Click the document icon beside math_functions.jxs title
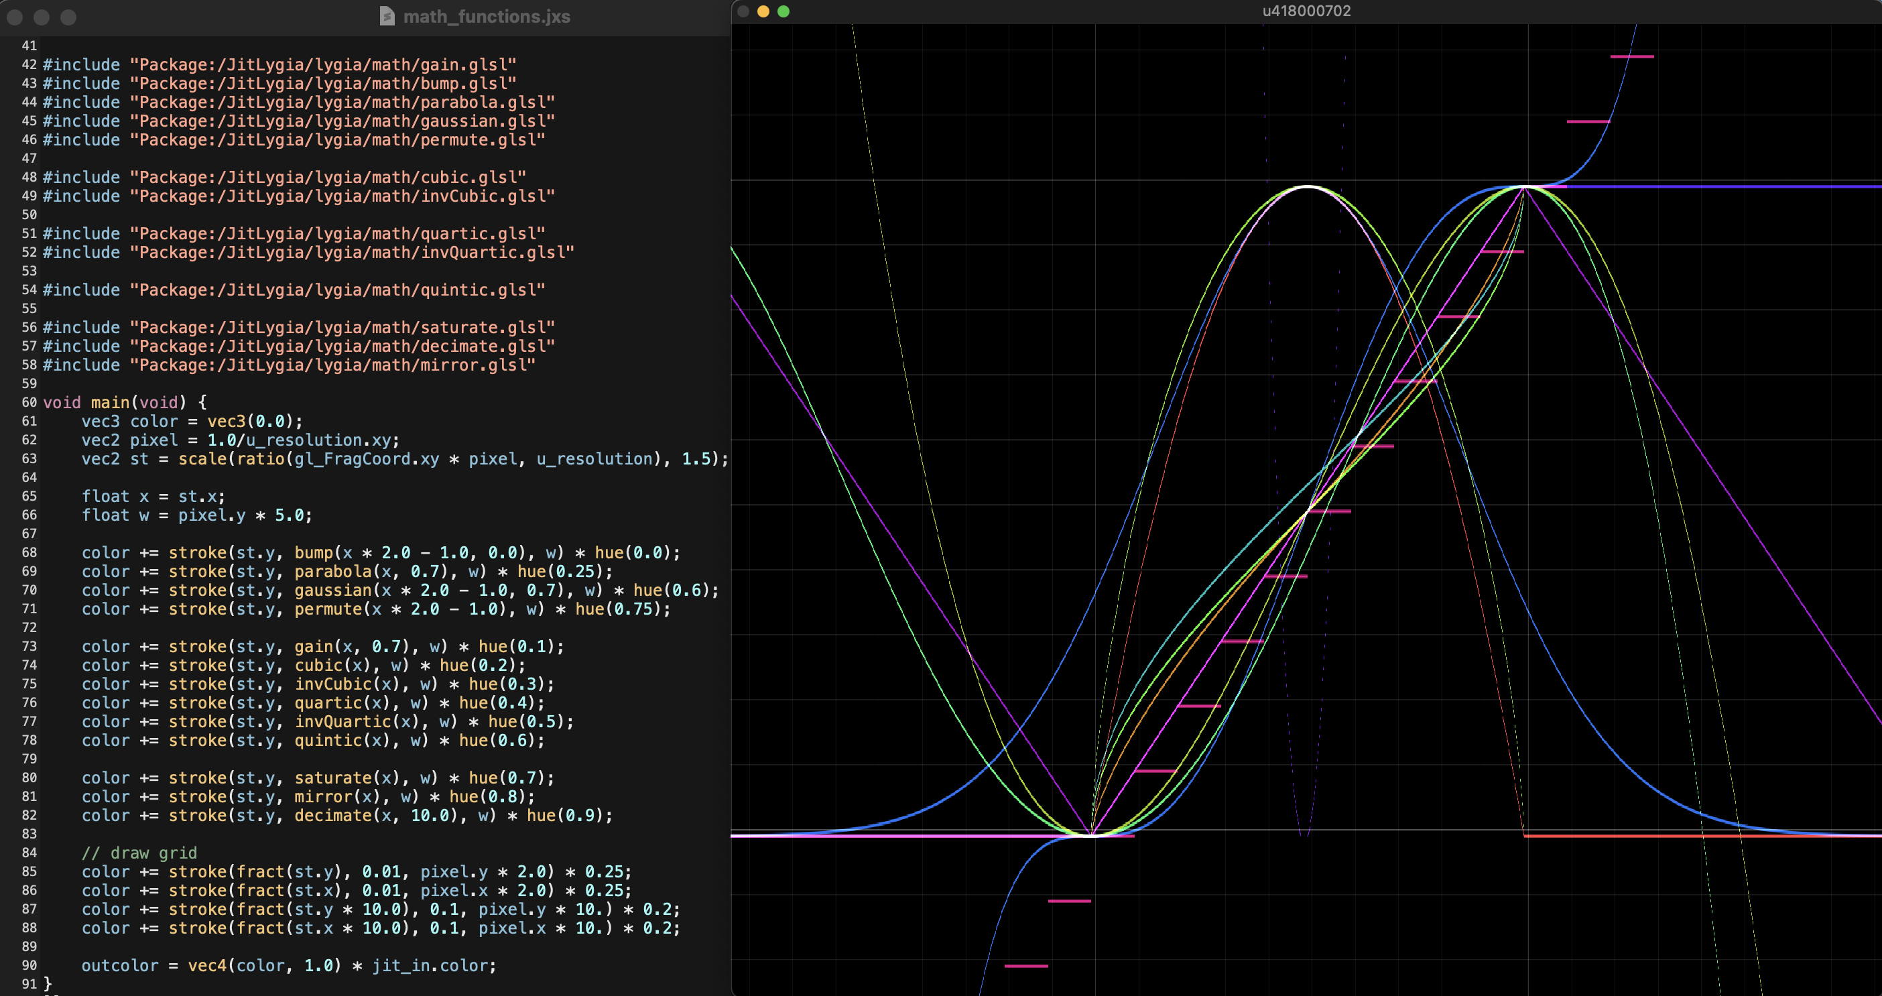 [387, 16]
